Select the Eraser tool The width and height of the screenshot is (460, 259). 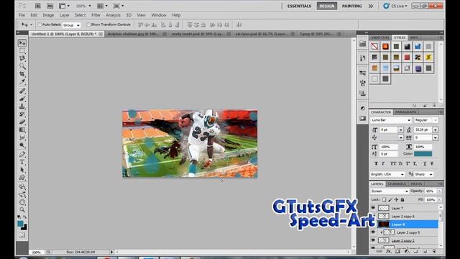pyautogui.click(x=22, y=122)
